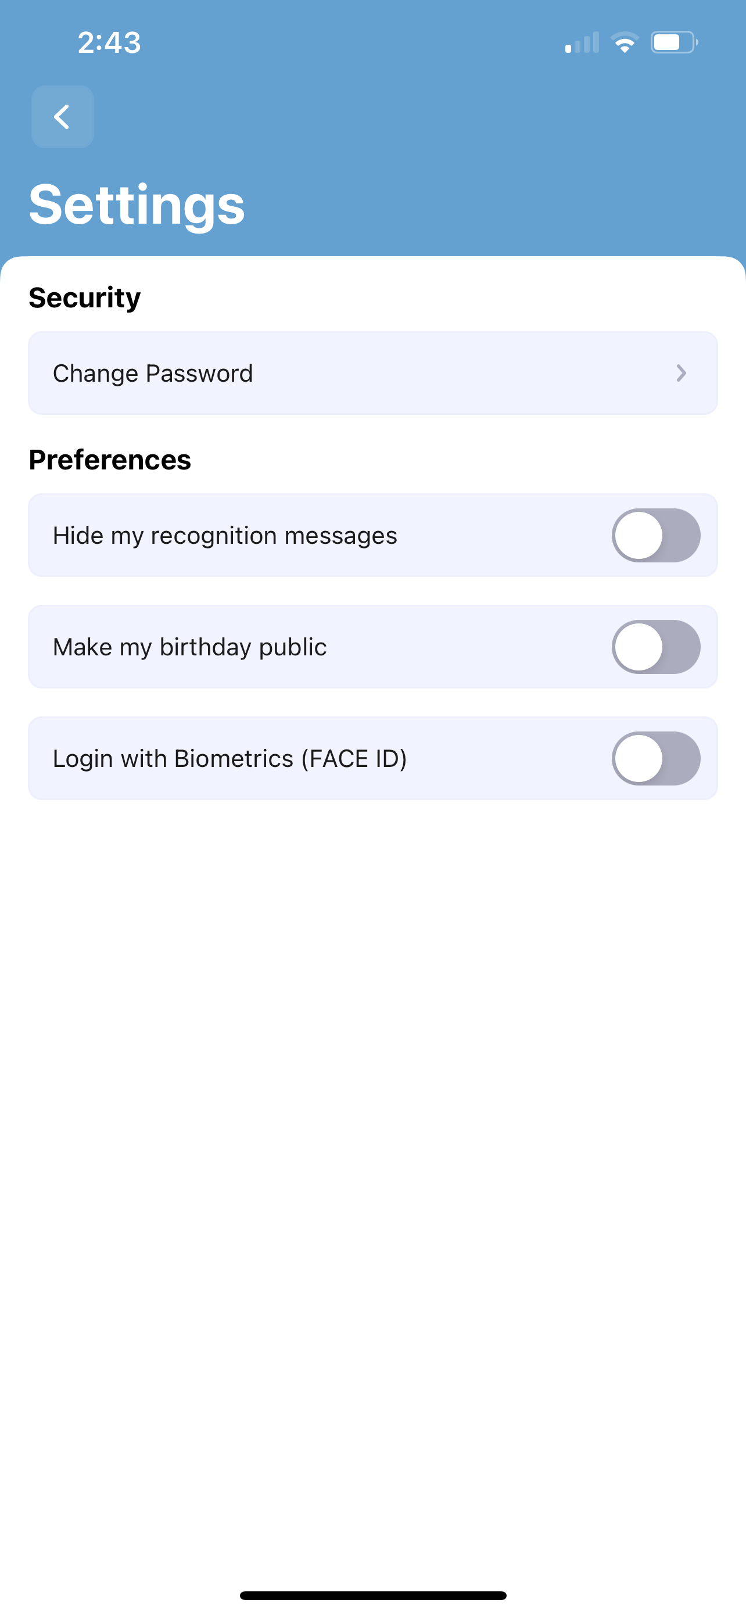The image size is (746, 1614).
Task: Tap the battery indicator icon
Action: (674, 42)
